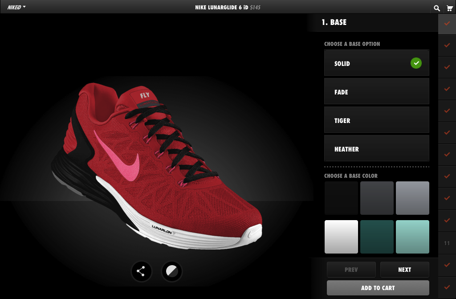Open the NIKEiD dropdown menu

[16, 7]
